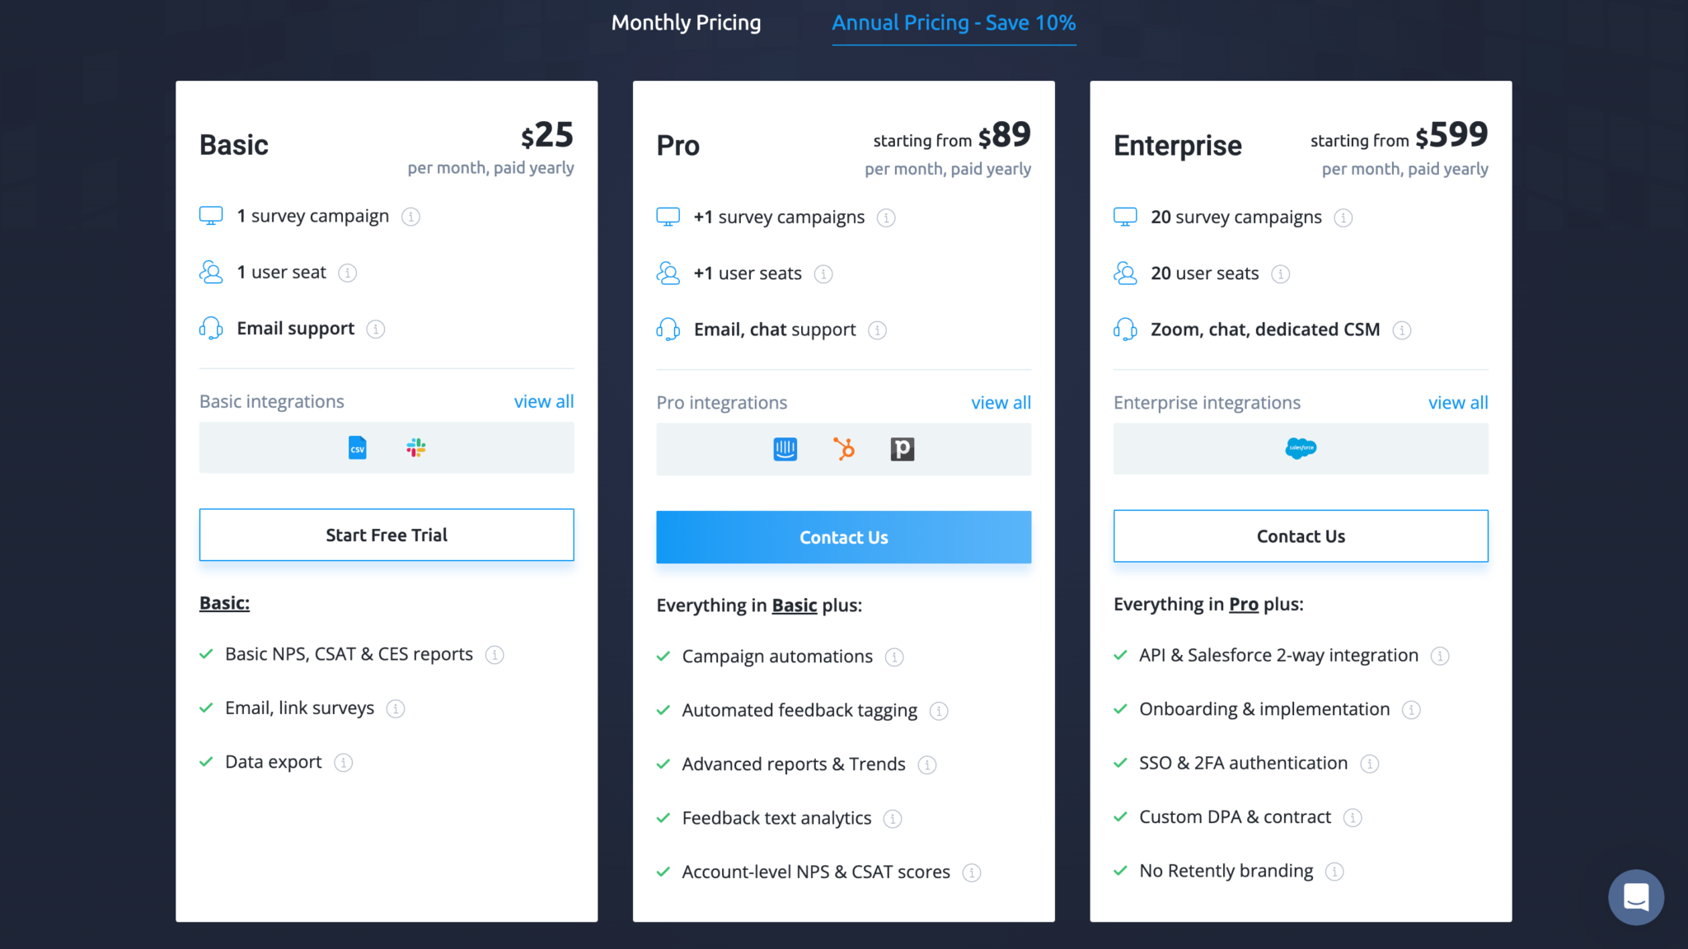
Task: Open the HubSpot integration icon
Action: pyautogui.click(x=843, y=449)
